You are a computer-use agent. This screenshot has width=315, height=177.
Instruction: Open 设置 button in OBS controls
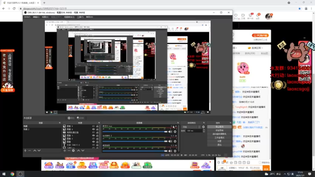pyautogui.click(x=219, y=141)
